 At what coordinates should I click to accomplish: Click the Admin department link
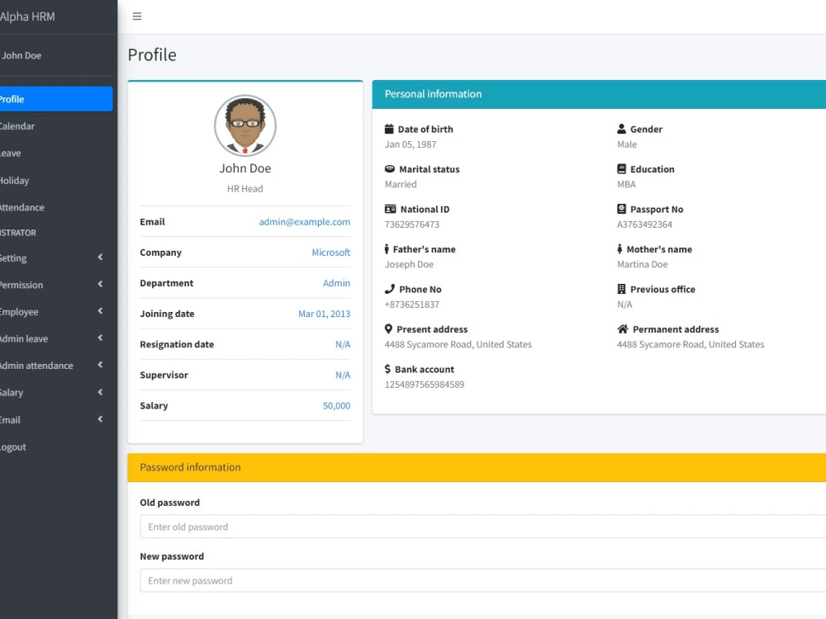pos(337,282)
